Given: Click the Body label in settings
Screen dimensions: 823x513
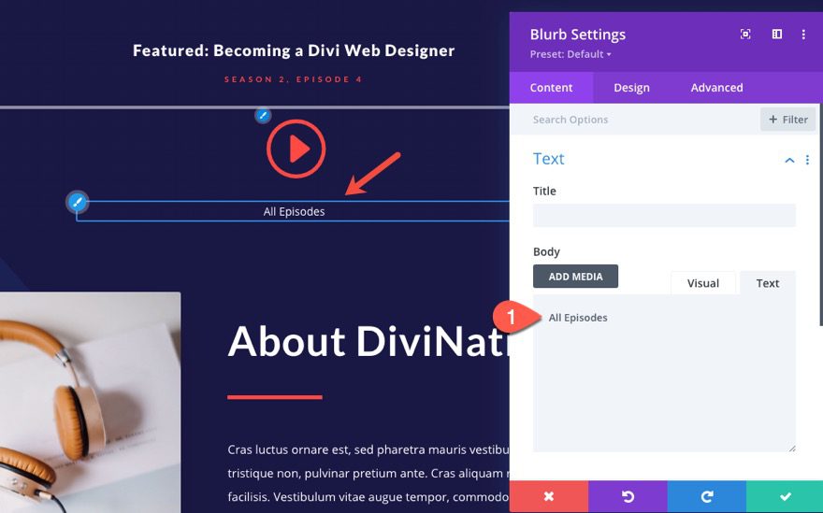Looking at the screenshot, I should (x=546, y=251).
